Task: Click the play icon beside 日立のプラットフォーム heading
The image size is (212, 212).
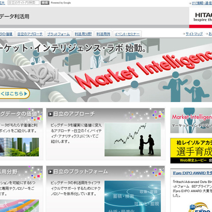Action: click(50, 172)
